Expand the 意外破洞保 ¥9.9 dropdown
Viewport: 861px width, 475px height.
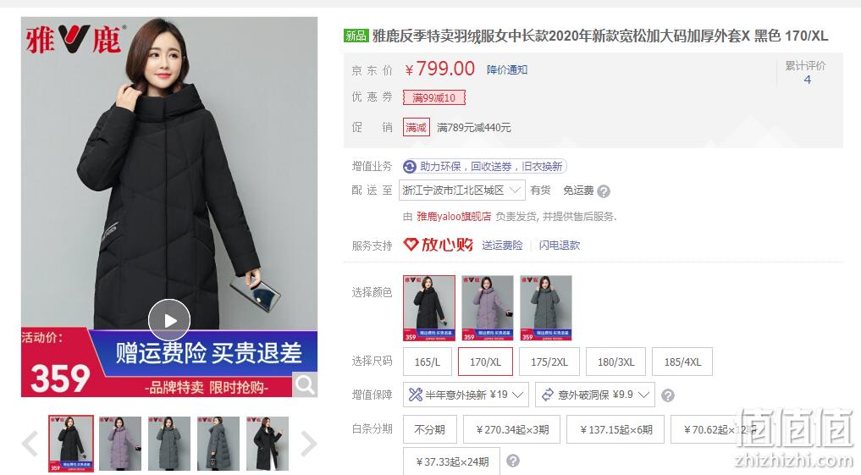tap(595, 395)
